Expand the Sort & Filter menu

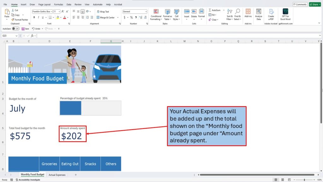230,14
